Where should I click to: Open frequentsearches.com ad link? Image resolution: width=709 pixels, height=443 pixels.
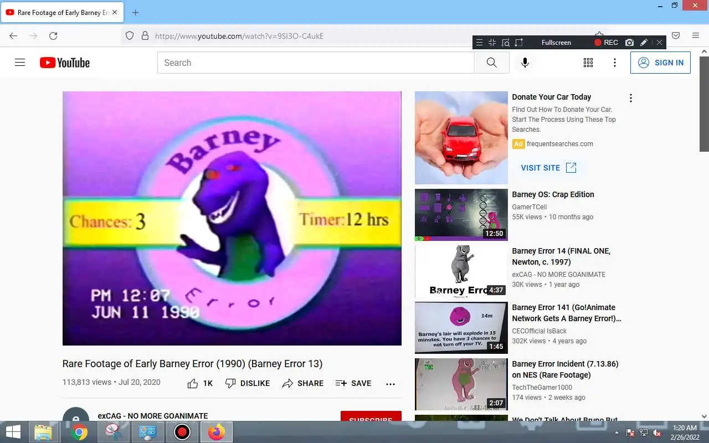[560, 144]
